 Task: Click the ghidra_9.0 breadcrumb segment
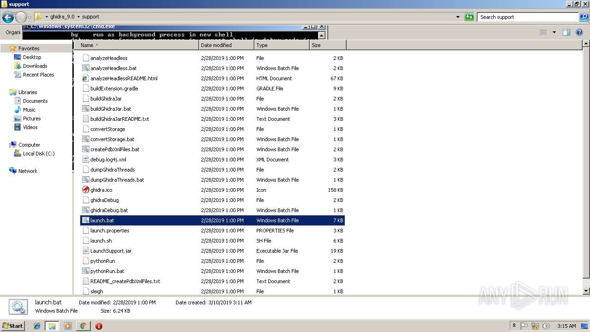pos(62,17)
